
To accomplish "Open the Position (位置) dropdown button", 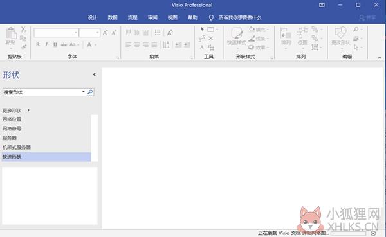I will pos(302,37).
